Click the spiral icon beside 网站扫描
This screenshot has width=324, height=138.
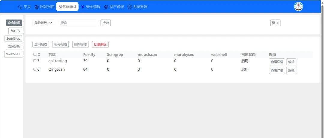click(x=37, y=7)
